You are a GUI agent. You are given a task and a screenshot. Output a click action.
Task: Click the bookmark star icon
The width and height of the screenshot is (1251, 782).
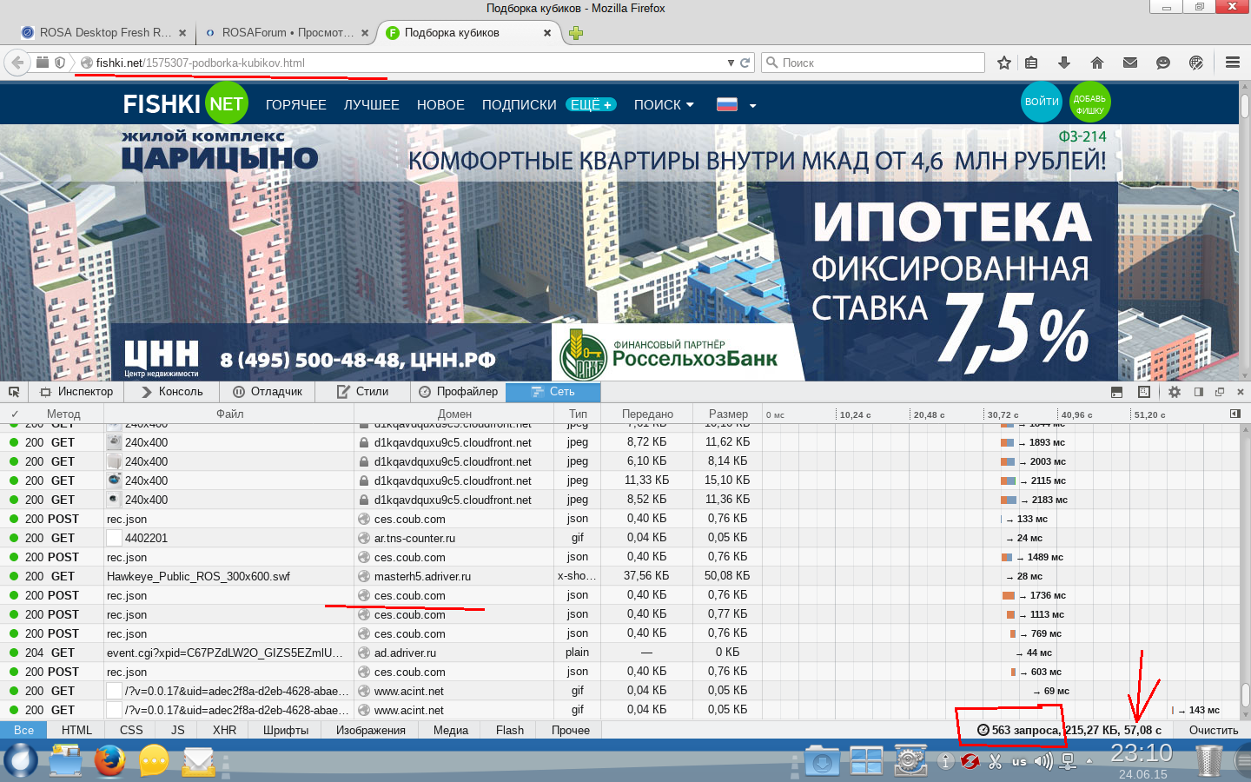click(1004, 63)
